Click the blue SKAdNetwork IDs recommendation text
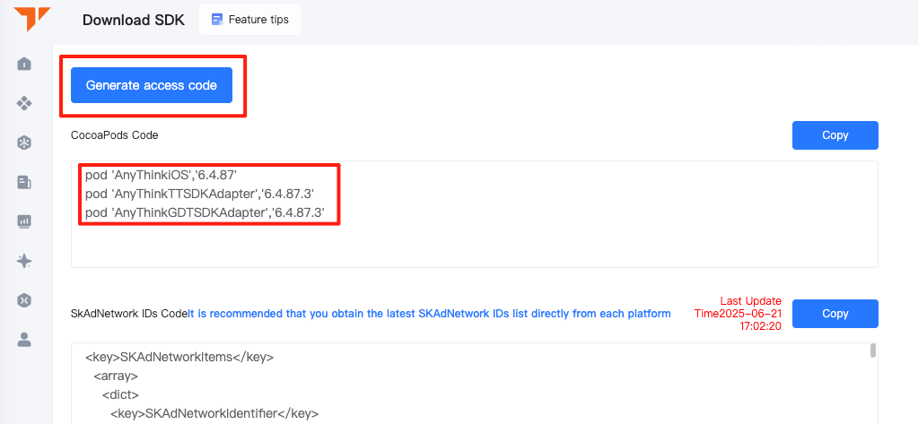Viewport: 918px width, 424px height. coord(430,314)
